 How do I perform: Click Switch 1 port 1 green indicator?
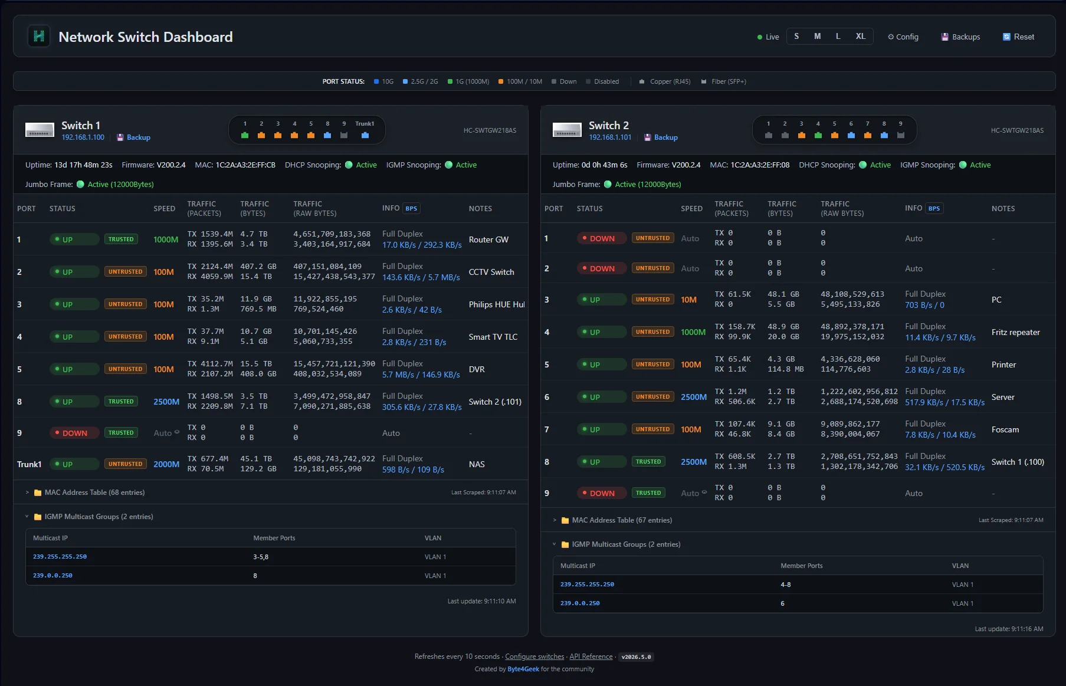[245, 135]
